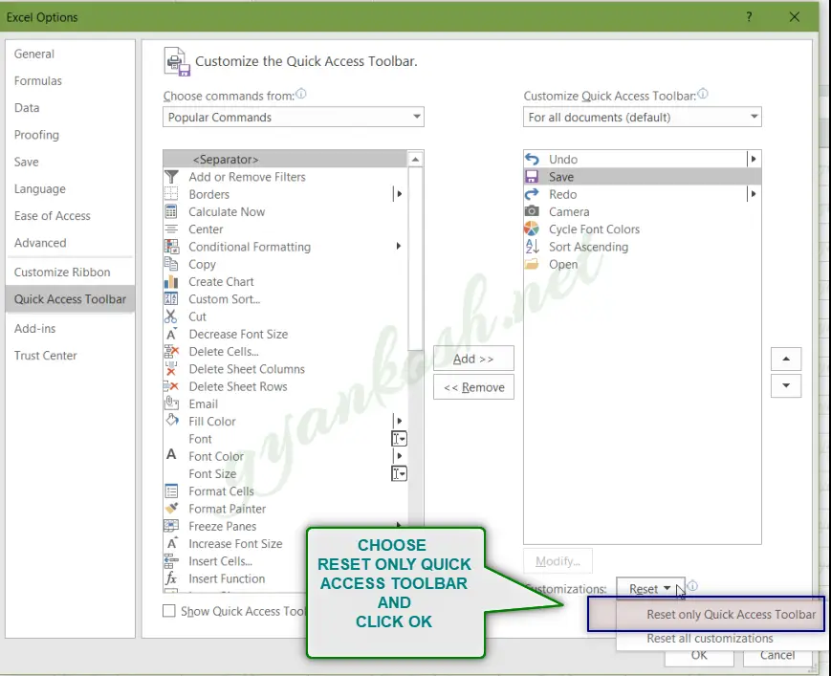Click the Add or Remove Filters funnel icon

[171, 177]
